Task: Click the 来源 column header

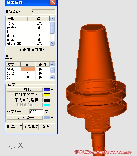Action: pyautogui.click(x=42, y=64)
